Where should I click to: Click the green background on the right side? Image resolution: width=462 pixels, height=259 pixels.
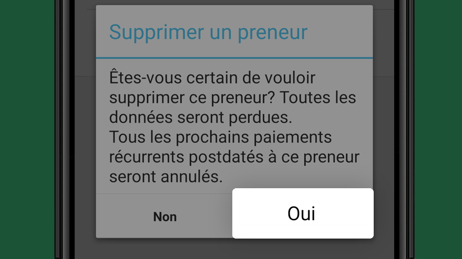(x=438, y=129)
